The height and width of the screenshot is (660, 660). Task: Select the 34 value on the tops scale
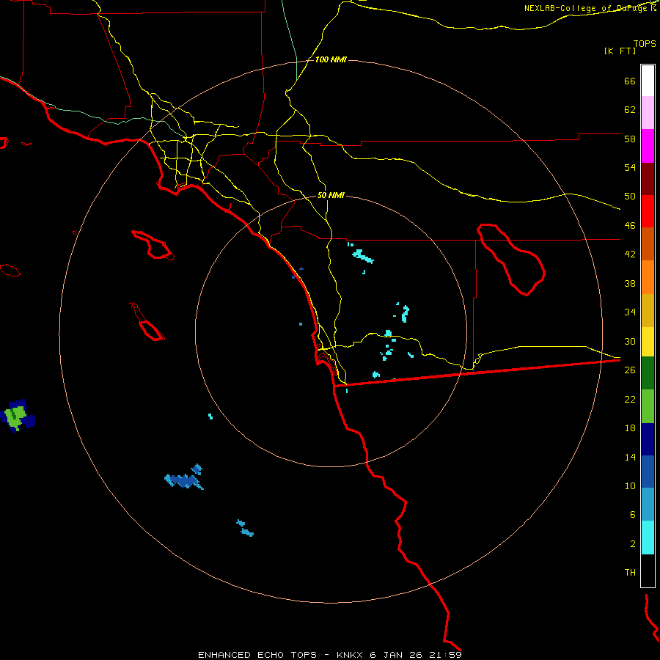(630, 312)
